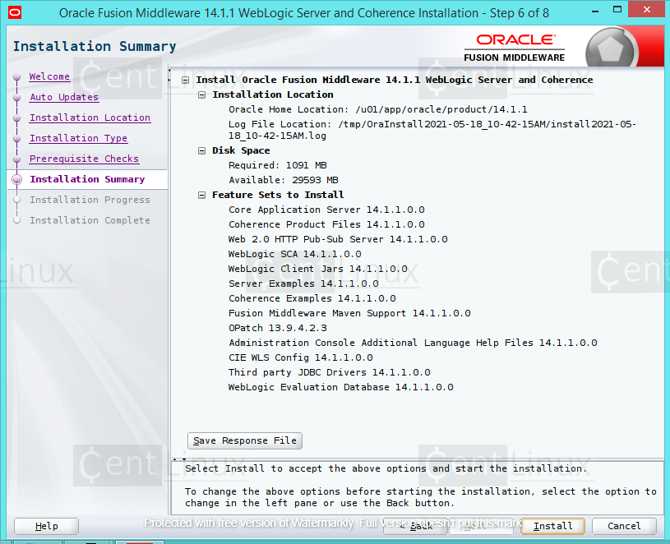The height and width of the screenshot is (544, 670).
Task: Open the Prerequisite Checks step
Action: click(83, 159)
